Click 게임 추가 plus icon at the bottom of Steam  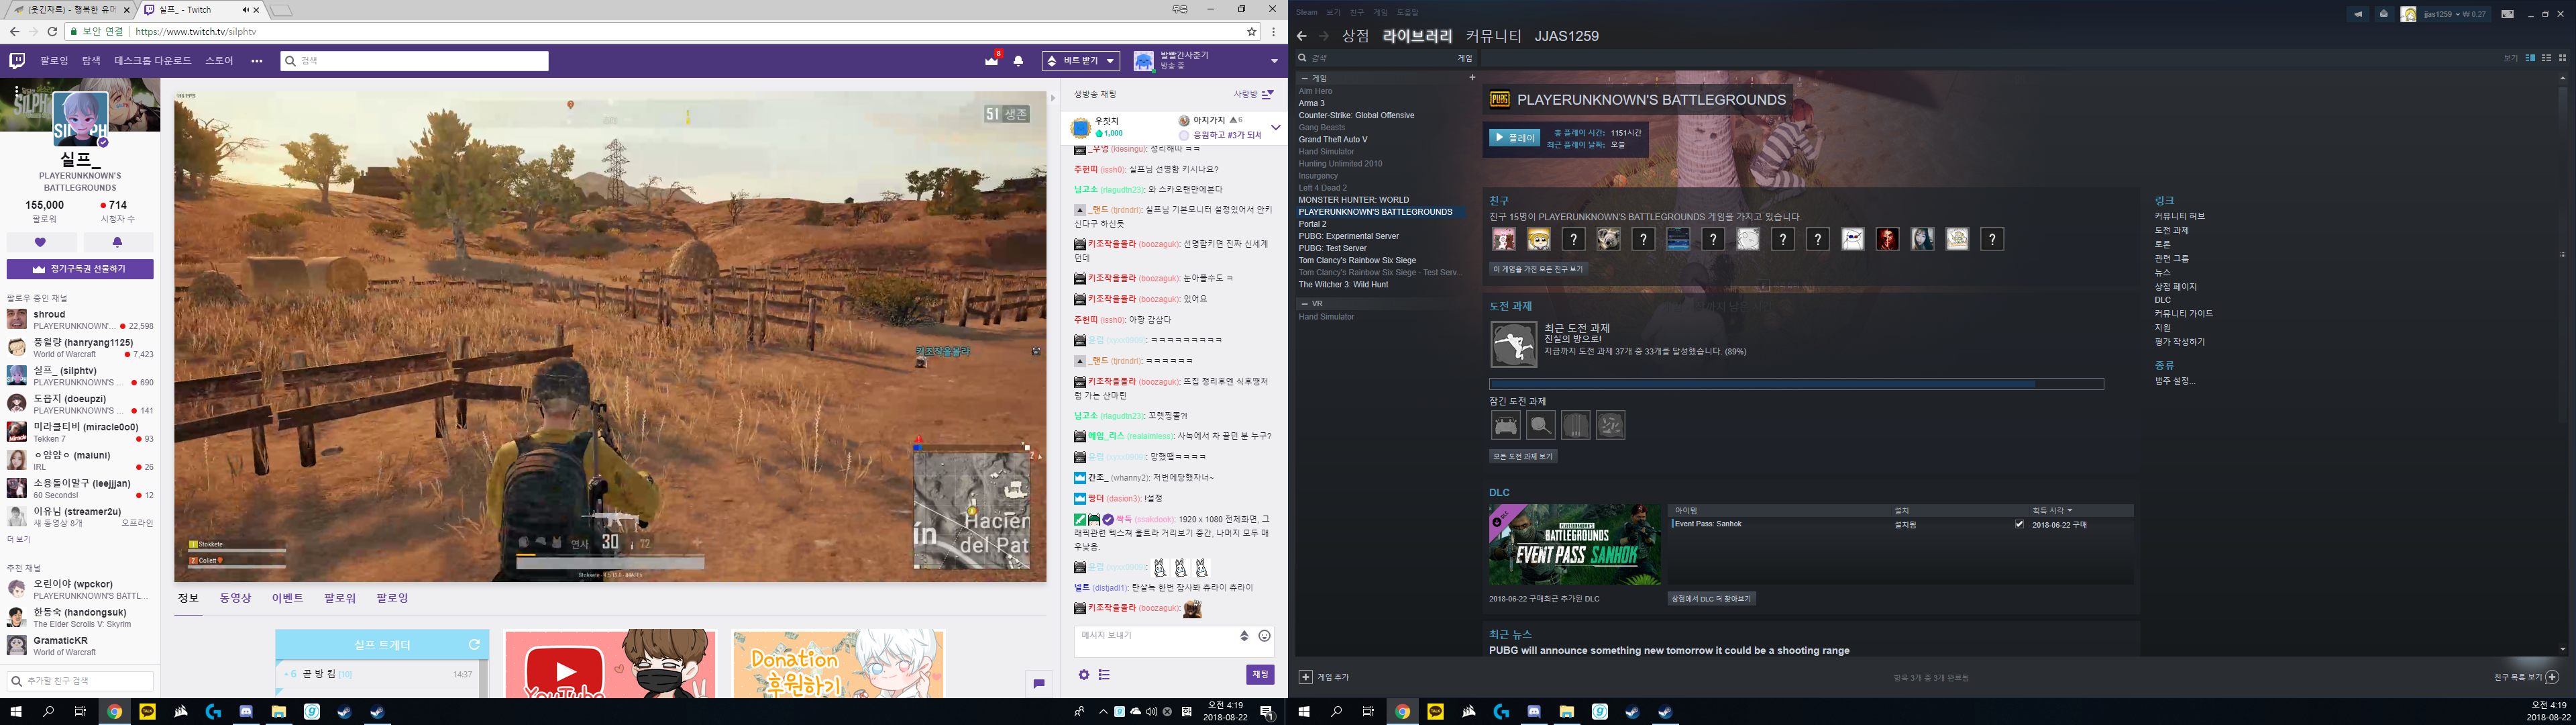[1305, 677]
